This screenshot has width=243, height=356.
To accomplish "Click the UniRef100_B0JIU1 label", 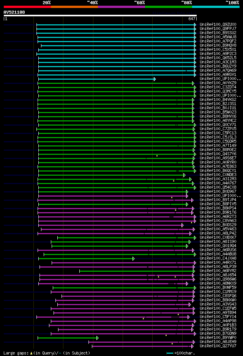I will point(218,108).
